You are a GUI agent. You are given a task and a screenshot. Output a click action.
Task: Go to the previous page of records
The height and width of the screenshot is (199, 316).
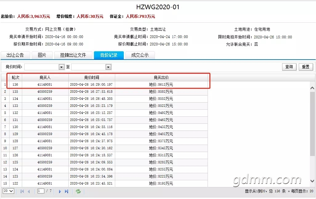[29, 191]
